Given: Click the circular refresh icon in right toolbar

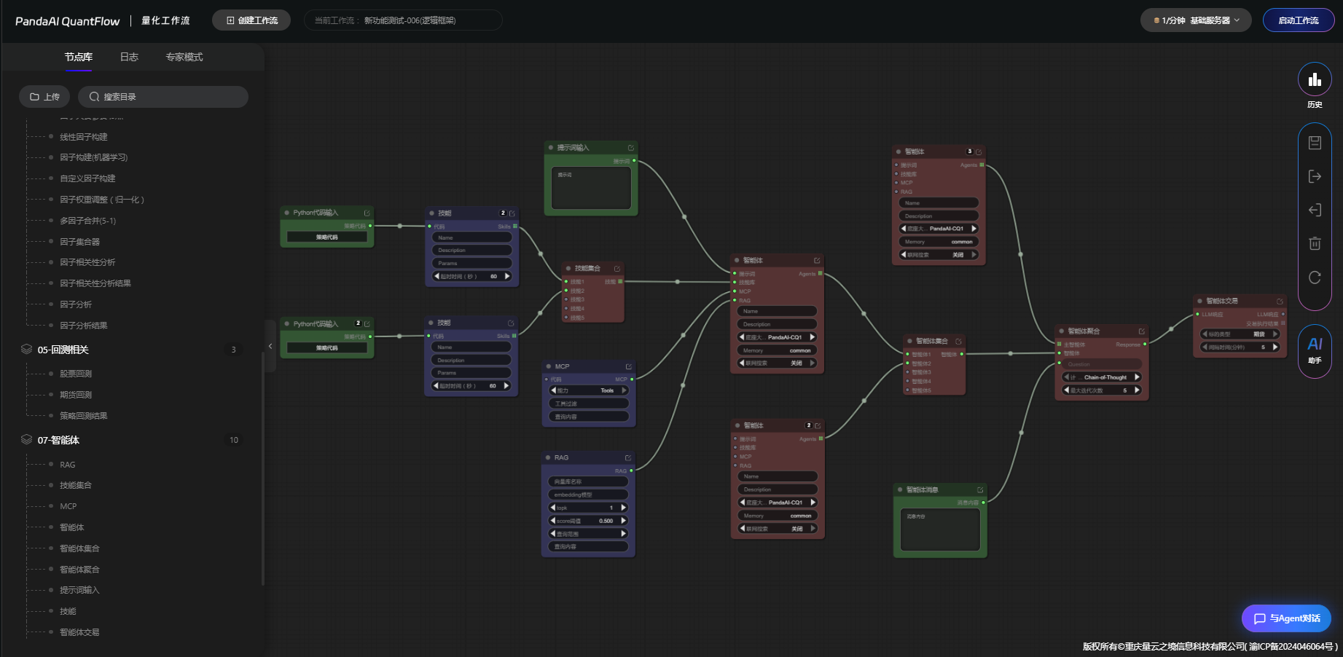Looking at the screenshot, I should click(x=1315, y=278).
